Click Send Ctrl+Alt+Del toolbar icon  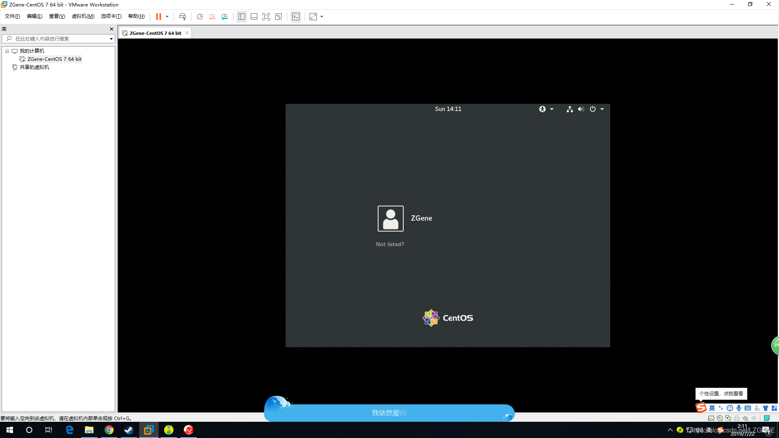(183, 17)
